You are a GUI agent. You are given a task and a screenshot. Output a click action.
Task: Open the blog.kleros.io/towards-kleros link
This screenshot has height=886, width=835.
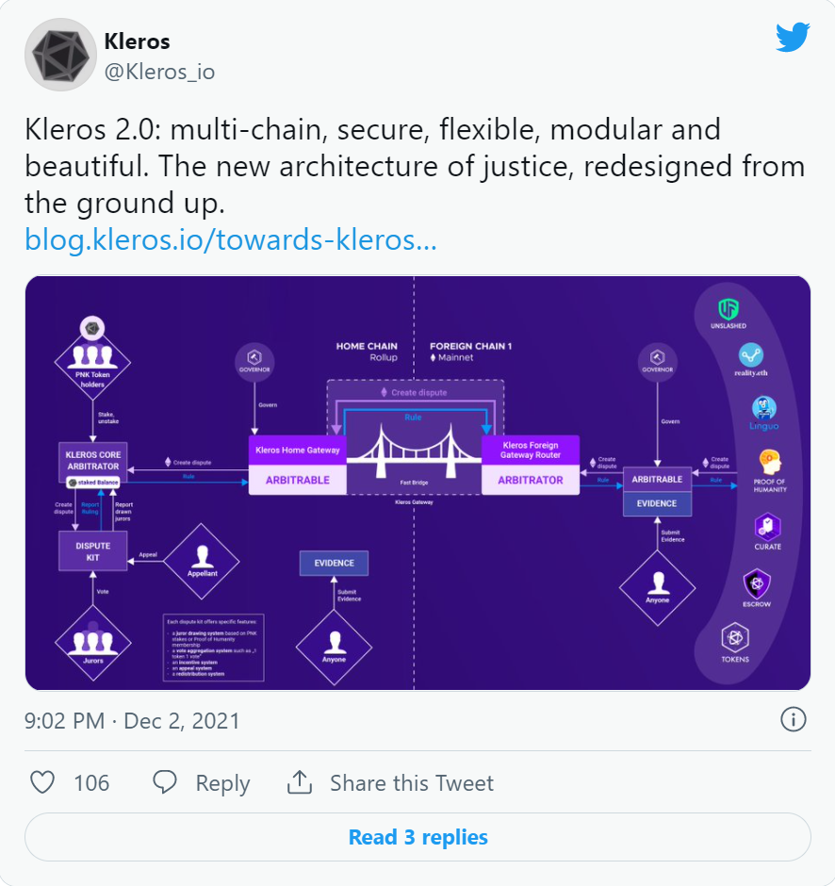click(x=231, y=239)
